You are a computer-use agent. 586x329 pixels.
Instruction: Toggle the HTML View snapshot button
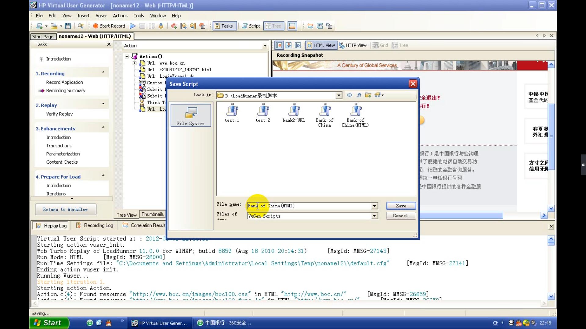[321, 45]
